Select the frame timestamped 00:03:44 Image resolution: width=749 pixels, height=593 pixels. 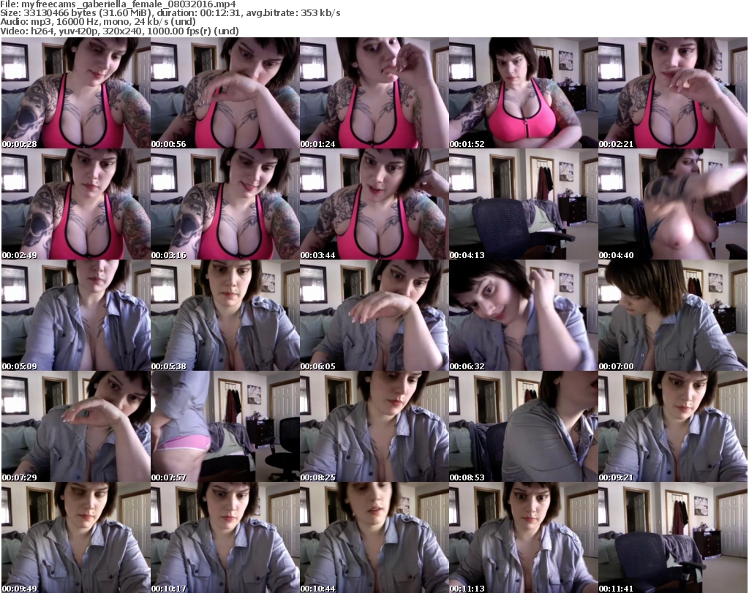click(374, 204)
